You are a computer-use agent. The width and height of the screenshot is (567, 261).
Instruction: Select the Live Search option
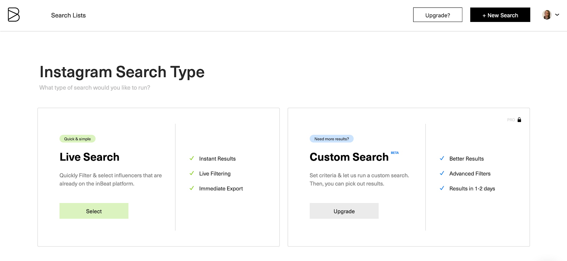(x=94, y=211)
